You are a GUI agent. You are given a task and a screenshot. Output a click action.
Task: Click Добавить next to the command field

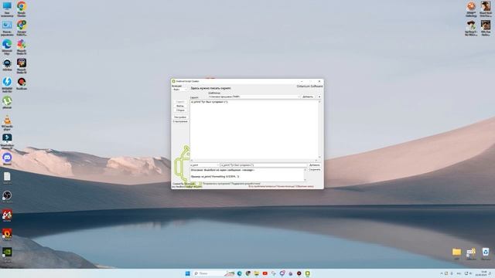(315, 165)
